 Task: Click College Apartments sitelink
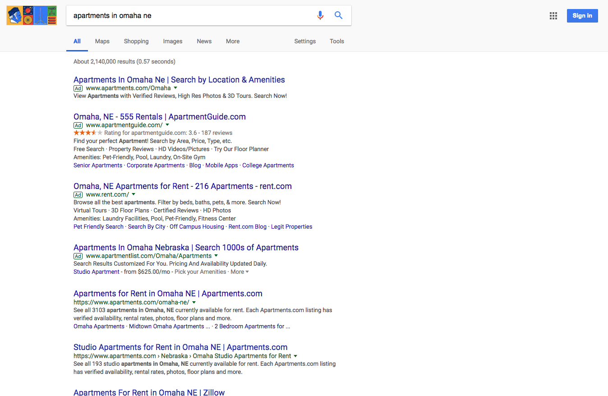pos(268,166)
